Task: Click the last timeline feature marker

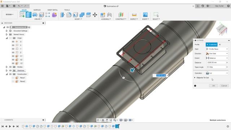Action: pos(117,126)
